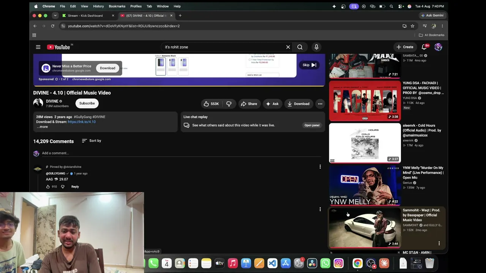Open the YouTube account avatar menu
Image resolution: width=486 pixels, height=273 pixels.
(x=438, y=47)
